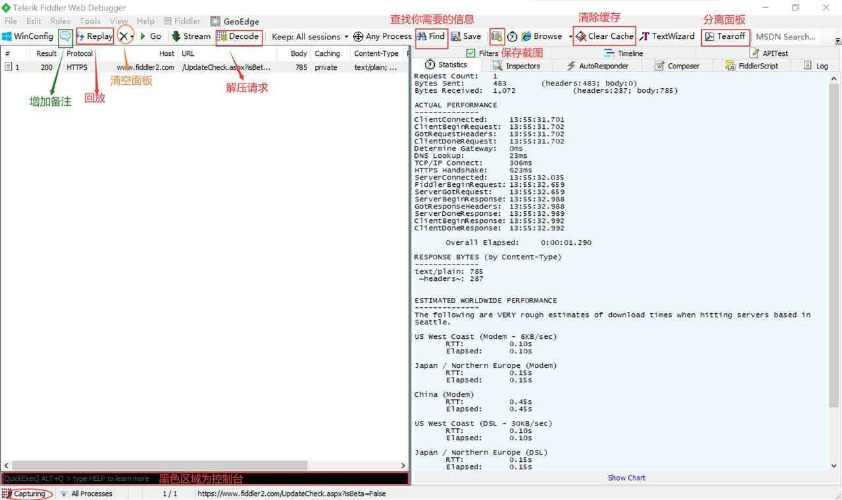This screenshot has width=842, height=500.
Task: Sort by the Body column header
Action: coord(294,53)
